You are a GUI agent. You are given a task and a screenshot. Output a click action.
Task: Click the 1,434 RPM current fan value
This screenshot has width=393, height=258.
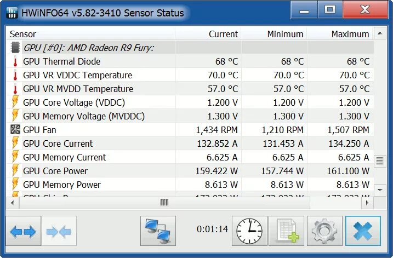pos(217,130)
